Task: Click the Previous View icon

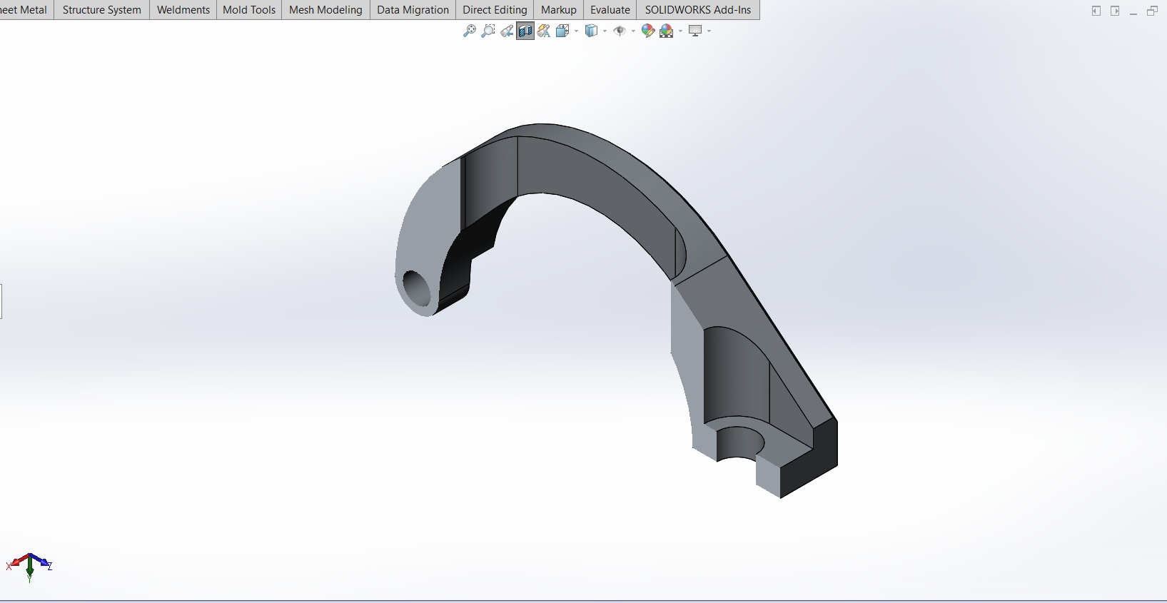Action: pyautogui.click(x=507, y=31)
